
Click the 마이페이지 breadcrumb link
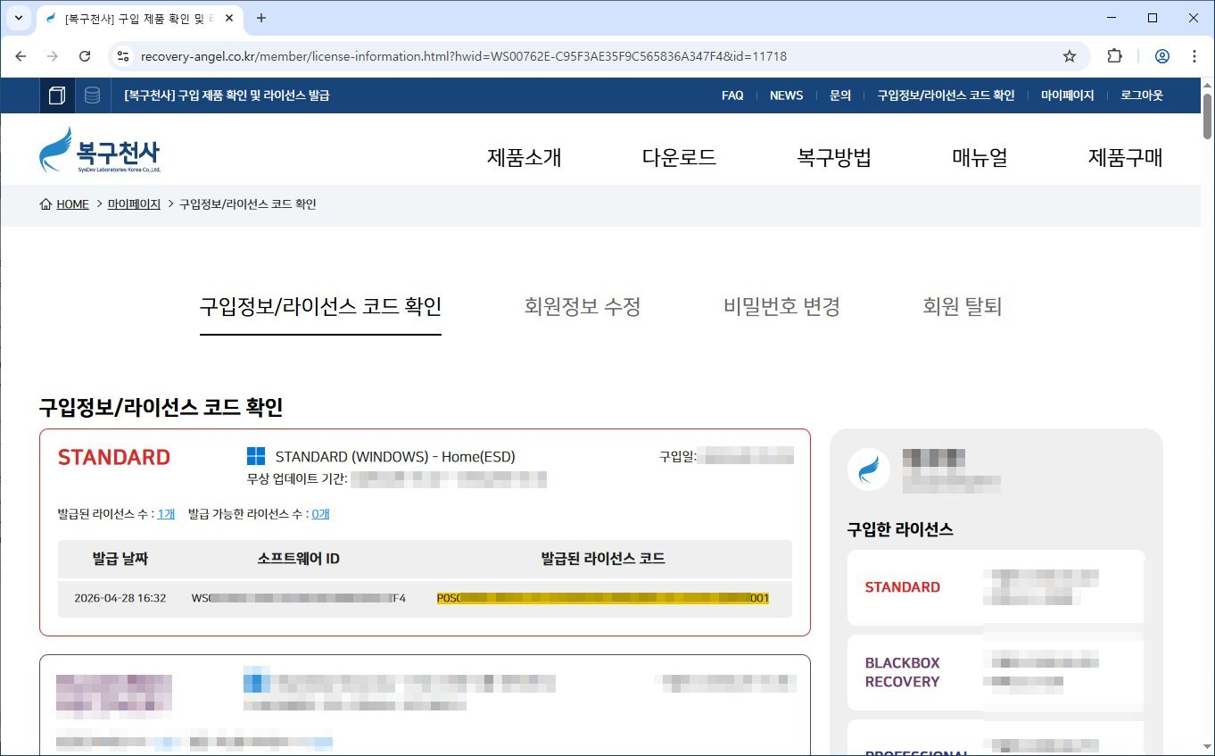click(134, 204)
